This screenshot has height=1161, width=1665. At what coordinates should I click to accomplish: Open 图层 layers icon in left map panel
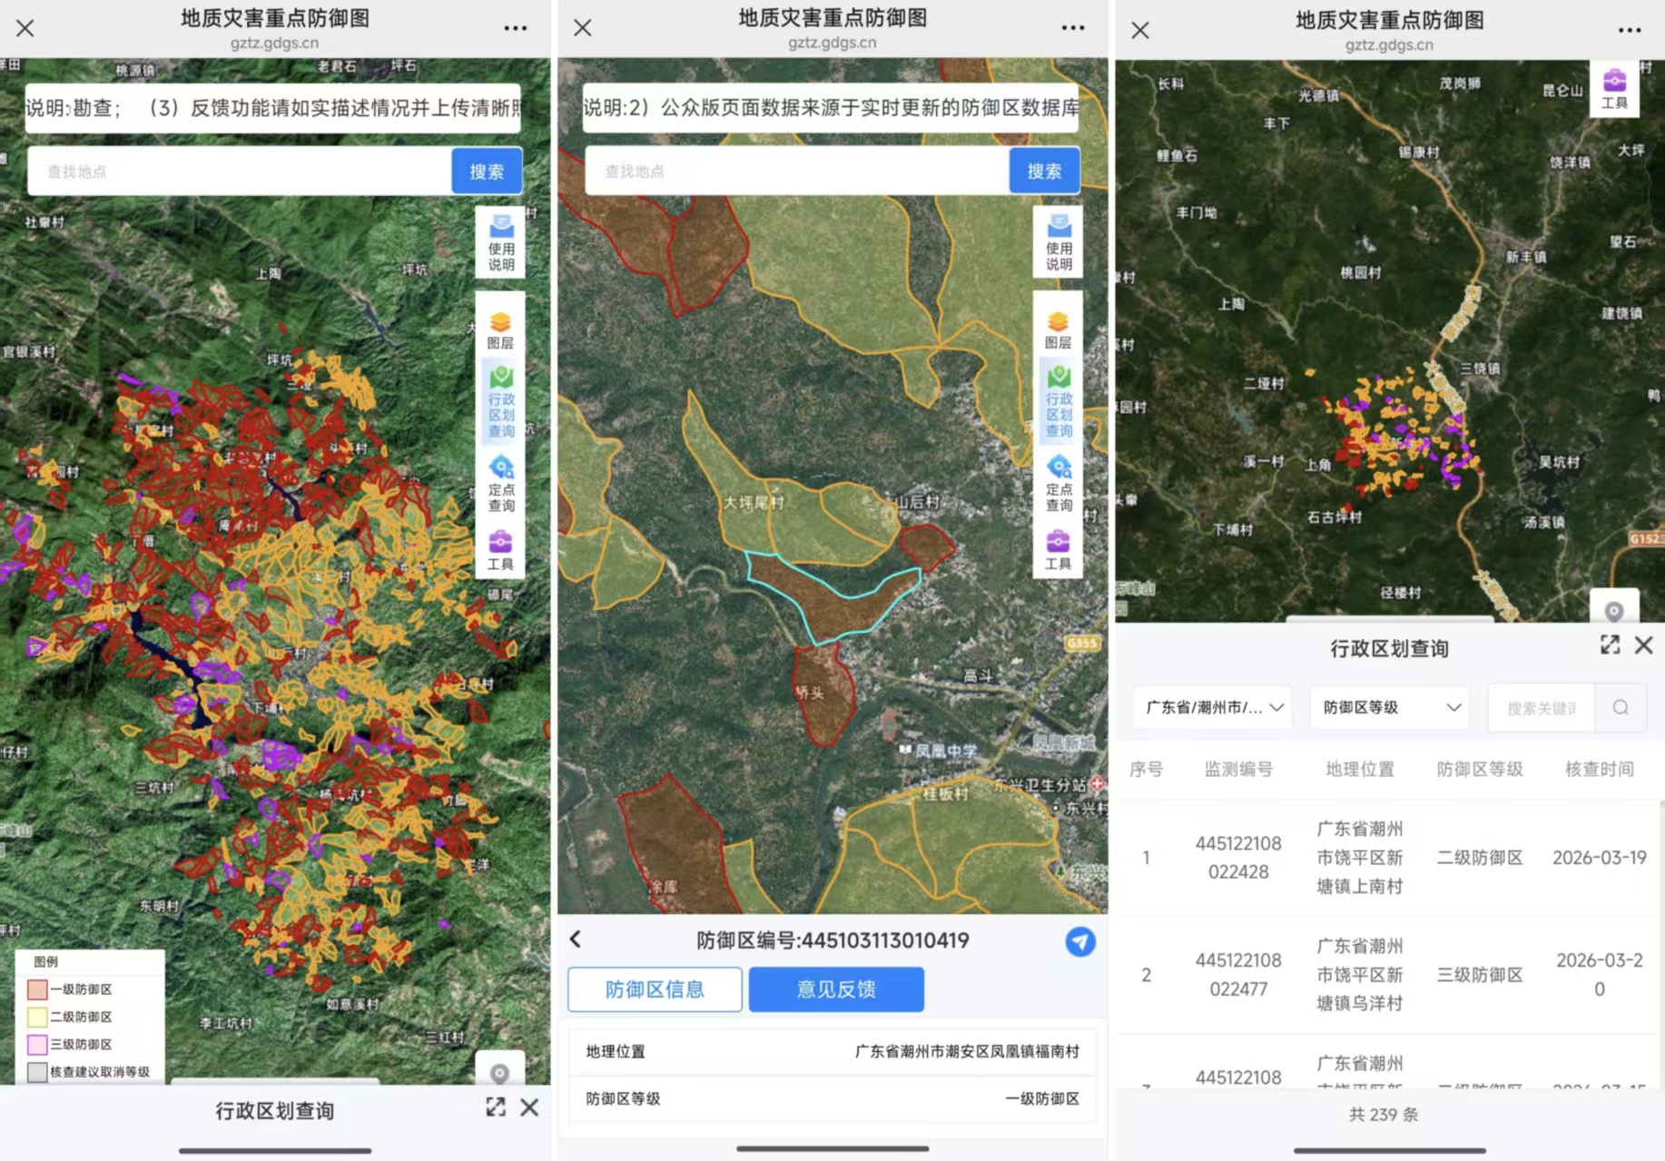tap(500, 330)
